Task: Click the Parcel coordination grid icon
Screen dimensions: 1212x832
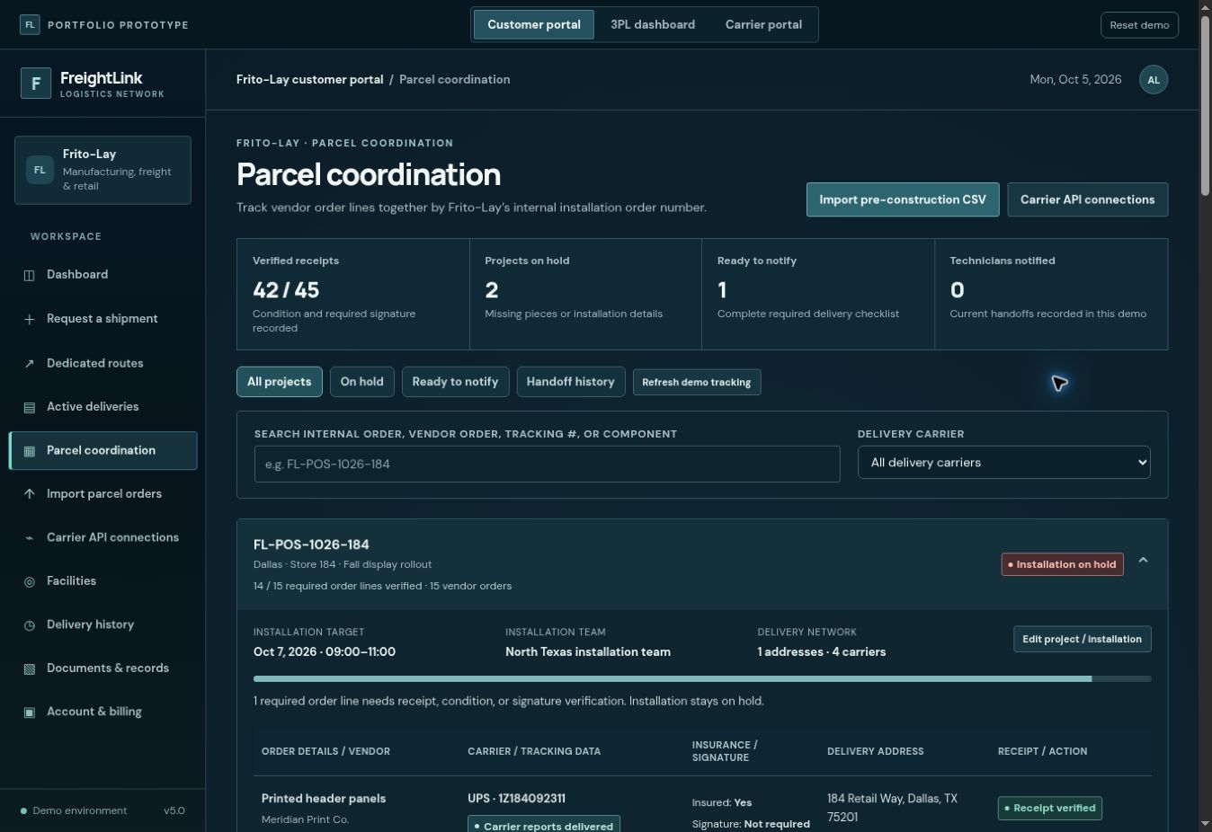Action: tap(30, 451)
